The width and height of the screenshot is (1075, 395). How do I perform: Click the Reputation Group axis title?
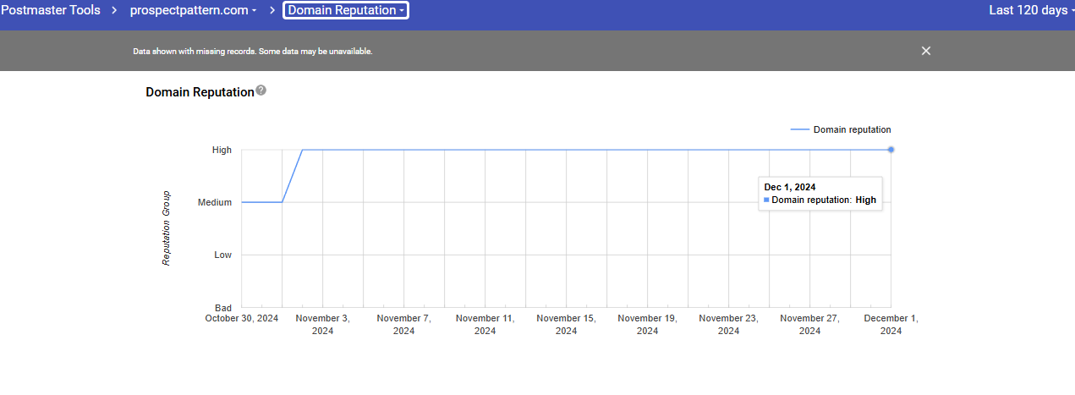pyautogui.click(x=166, y=228)
